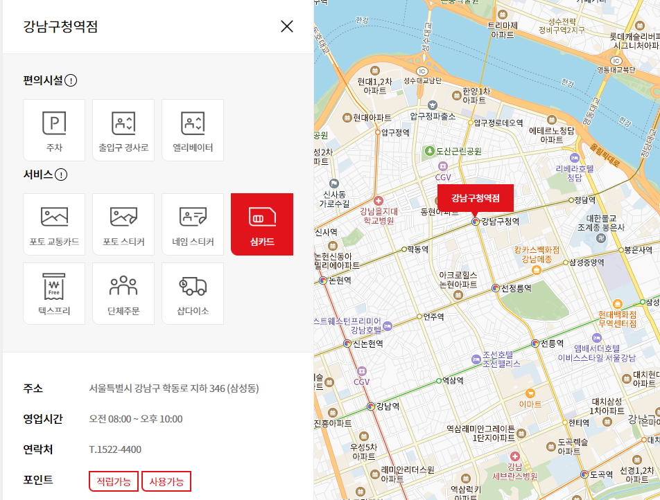Click the 엘리베이터 amenity icon
The height and width of the screenshot is (500, 660).
point(193,130)
